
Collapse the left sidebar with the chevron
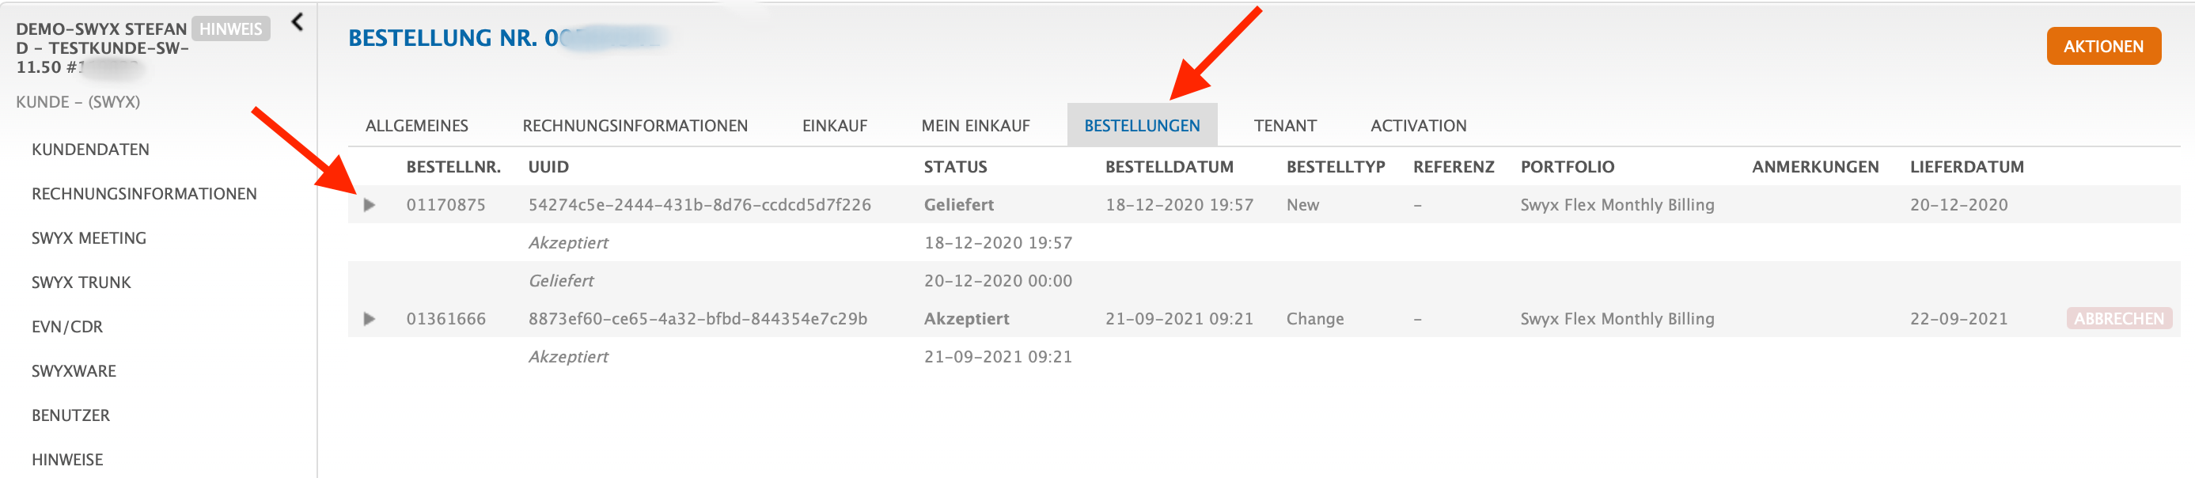coord(298,22)
